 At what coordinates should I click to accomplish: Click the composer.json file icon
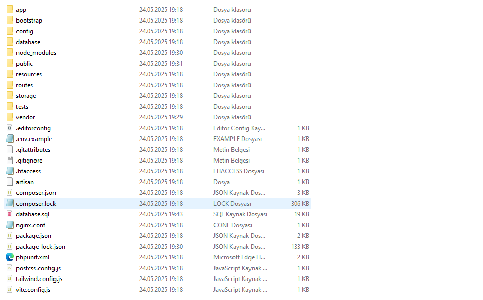tap(10, 192)
